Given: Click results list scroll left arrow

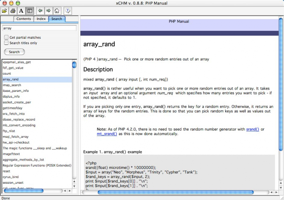Looking at the screenshot, I should [65, 191].
